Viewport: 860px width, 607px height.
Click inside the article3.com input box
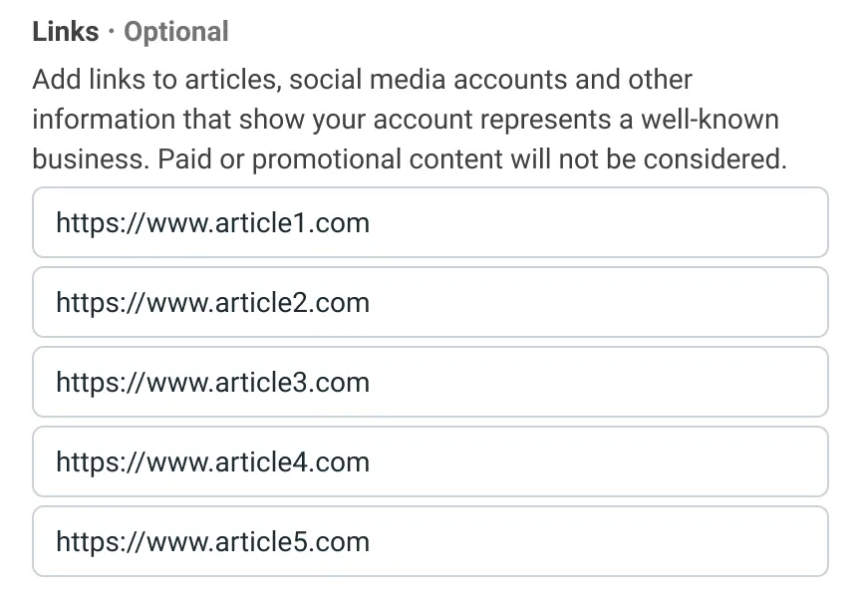click(x=429, y=382)
